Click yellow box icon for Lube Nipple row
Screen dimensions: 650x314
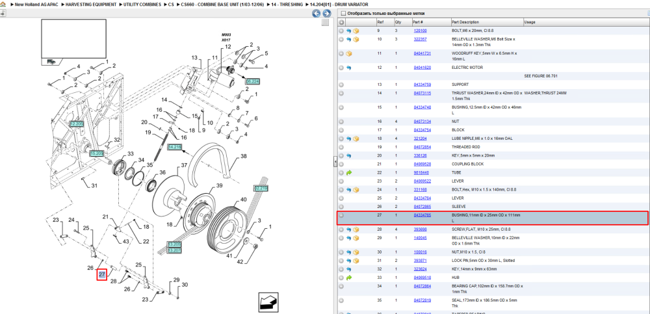pos(356,138)
